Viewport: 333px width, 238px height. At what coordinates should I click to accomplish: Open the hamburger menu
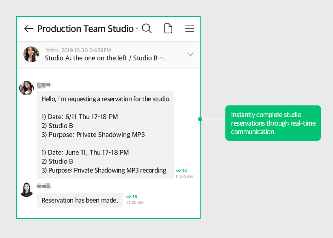pos(190,28)
